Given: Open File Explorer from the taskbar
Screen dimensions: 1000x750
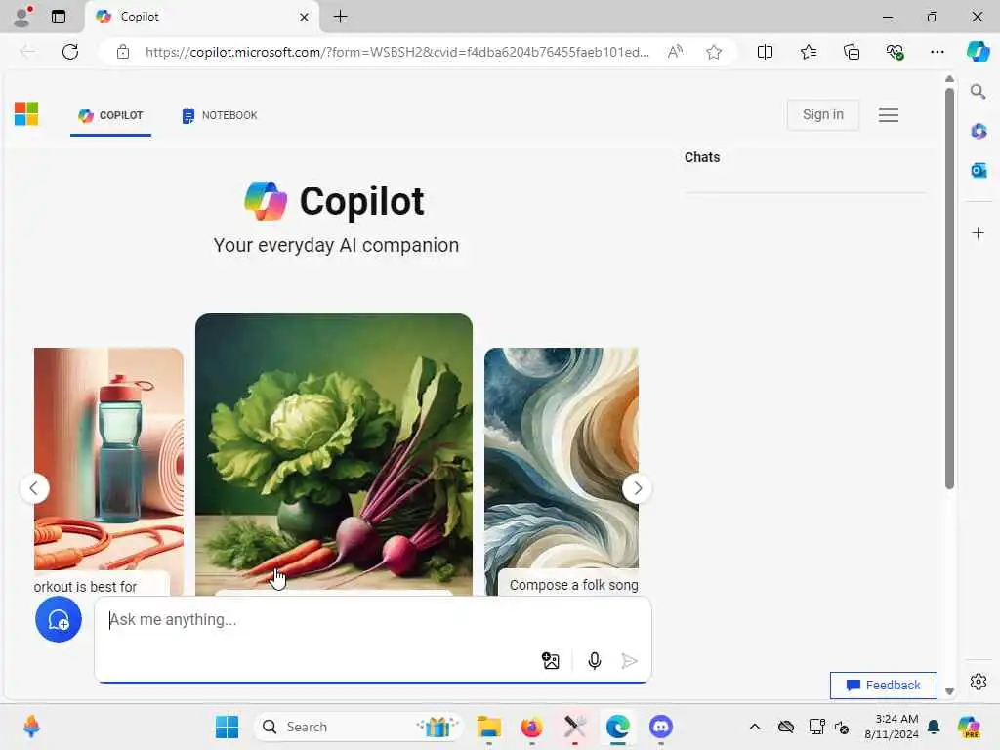Looking at the screenshot, I should click(x=489, y=727).
